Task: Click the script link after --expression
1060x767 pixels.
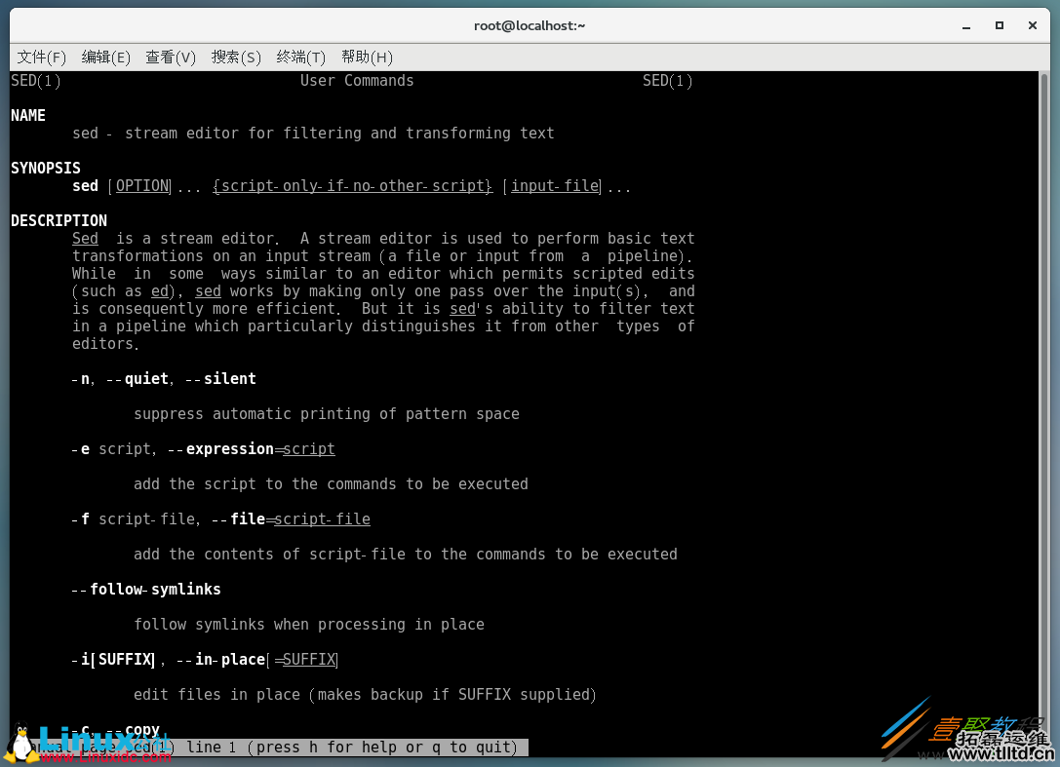Action: [309, 449]
